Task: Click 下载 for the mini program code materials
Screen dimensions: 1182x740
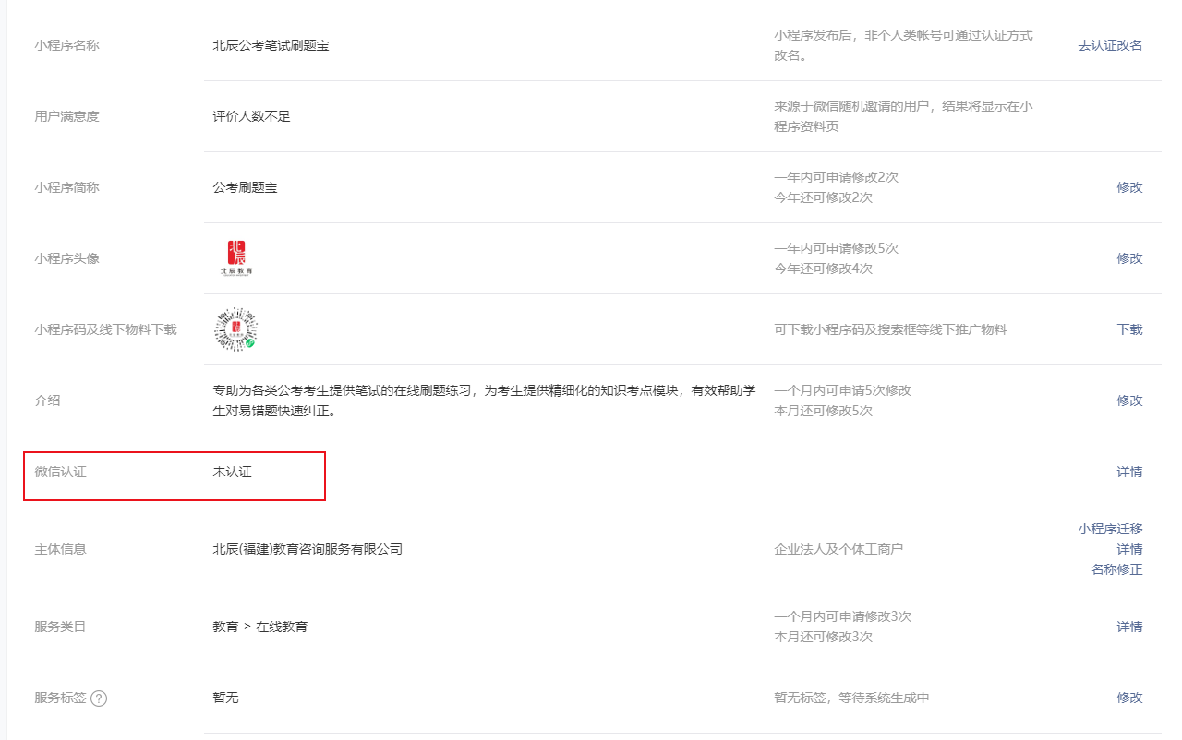Action: (1129, 329)
